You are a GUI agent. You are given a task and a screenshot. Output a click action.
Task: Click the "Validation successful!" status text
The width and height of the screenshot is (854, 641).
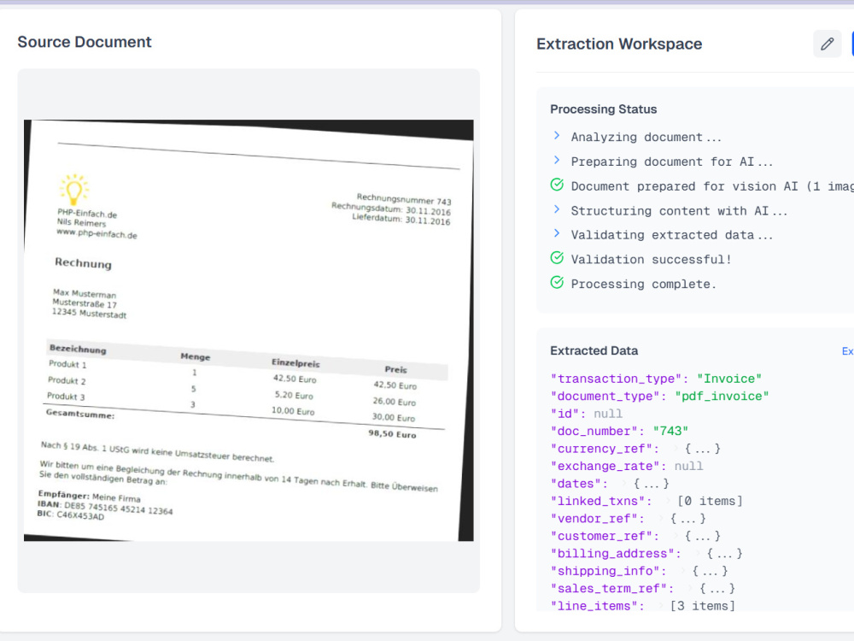(651, 260)
